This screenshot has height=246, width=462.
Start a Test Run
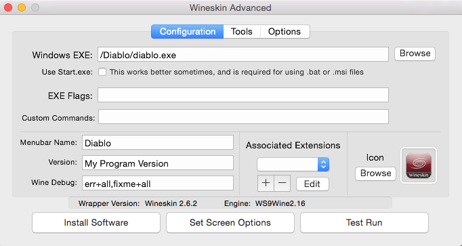point(364,222)
